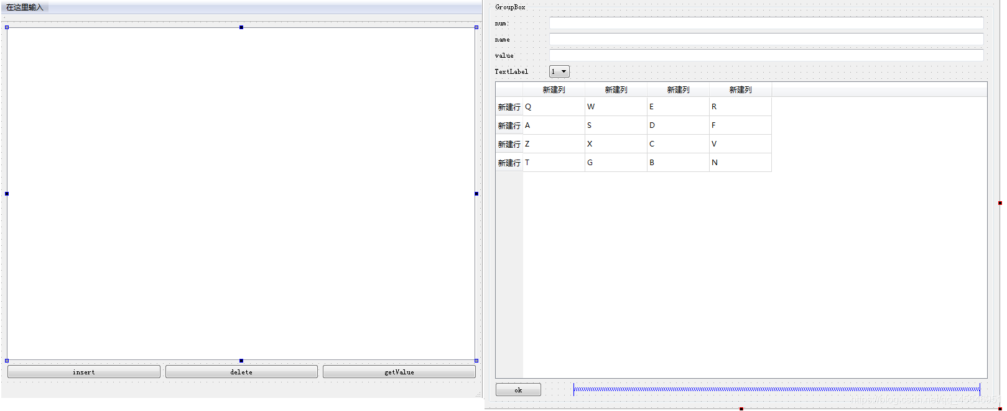Screen dimensions: 1007x411
Task: Click the column header above cell Q
Action: (554, 89)
